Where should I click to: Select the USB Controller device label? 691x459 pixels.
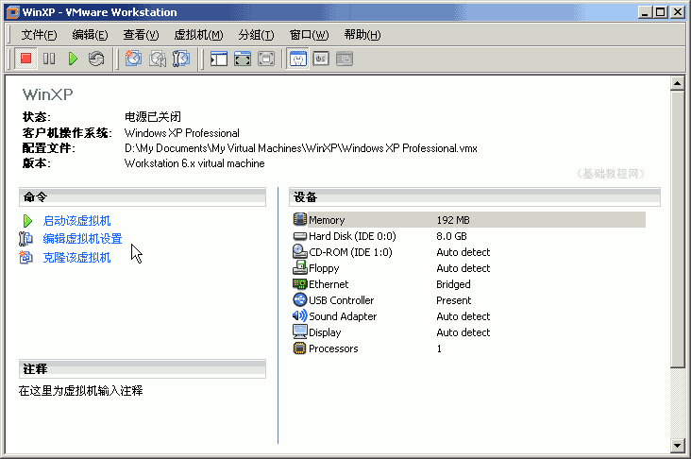[341, 300]
